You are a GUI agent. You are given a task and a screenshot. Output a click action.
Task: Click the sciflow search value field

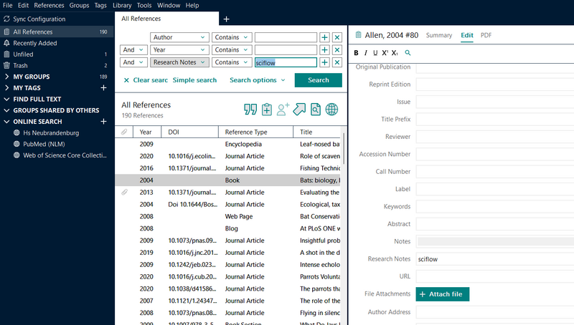pos(286,62)
